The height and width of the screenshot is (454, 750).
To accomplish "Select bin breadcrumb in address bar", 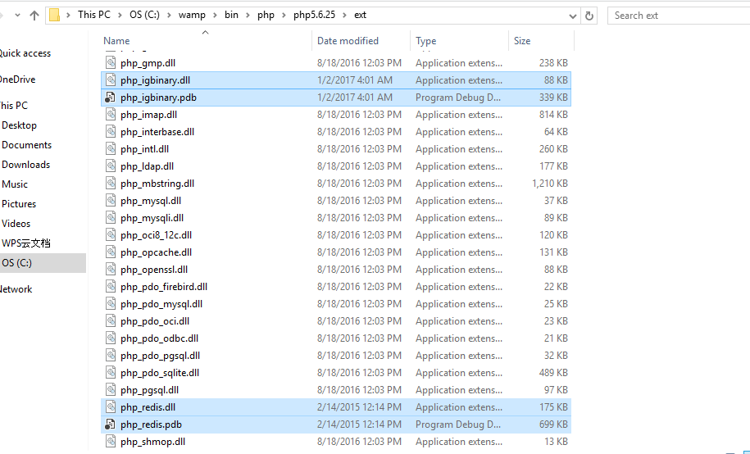I will click(231, 15).
